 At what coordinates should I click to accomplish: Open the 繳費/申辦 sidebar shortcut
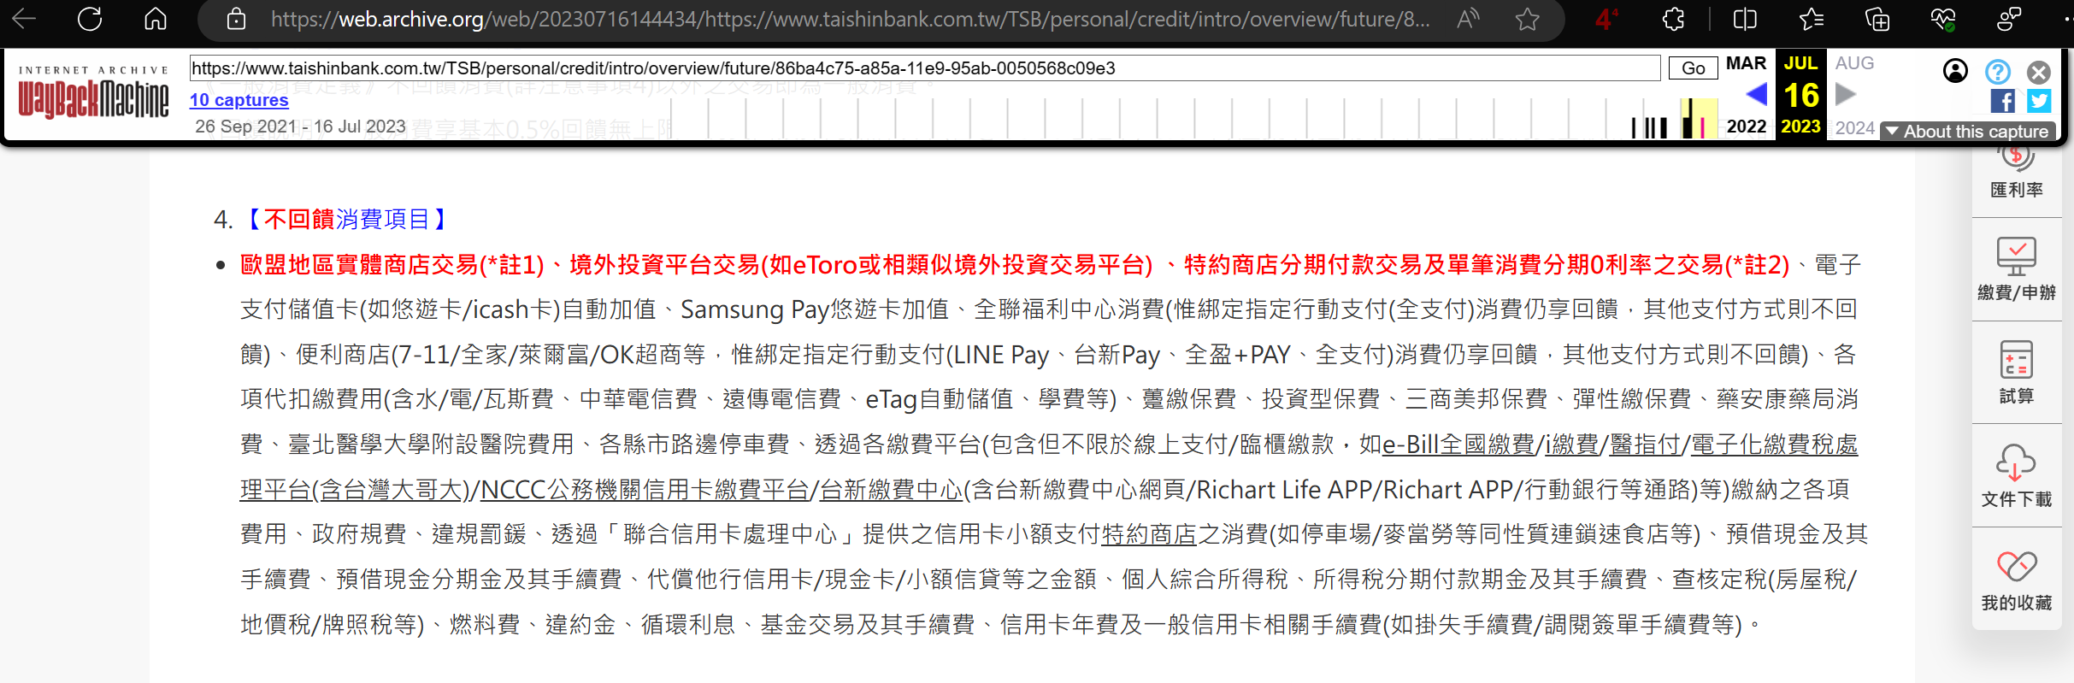point(2017,269)
